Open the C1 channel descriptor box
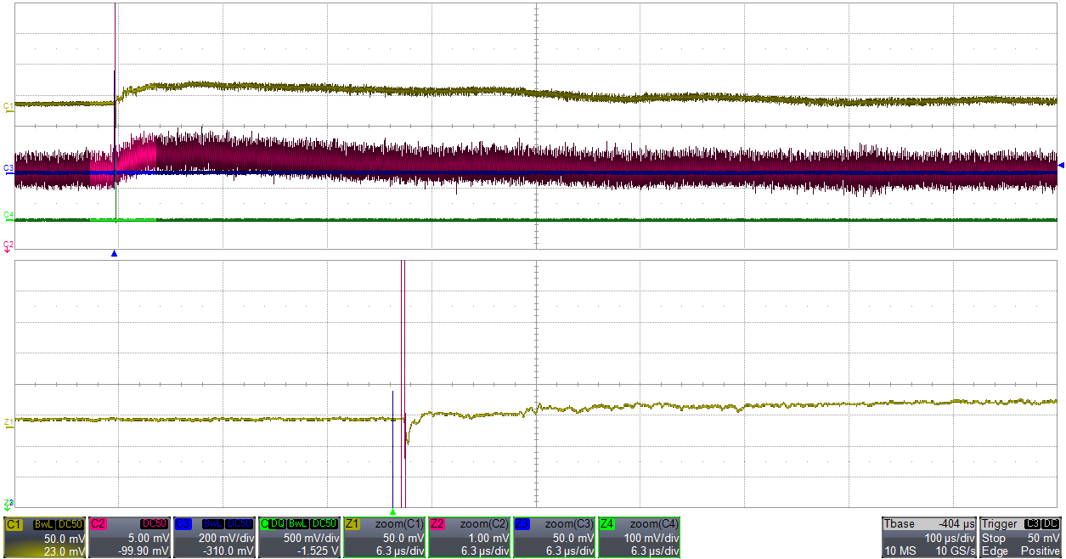Image resolution: width=1066 pixels, height=559 pixels. point(44,538)
